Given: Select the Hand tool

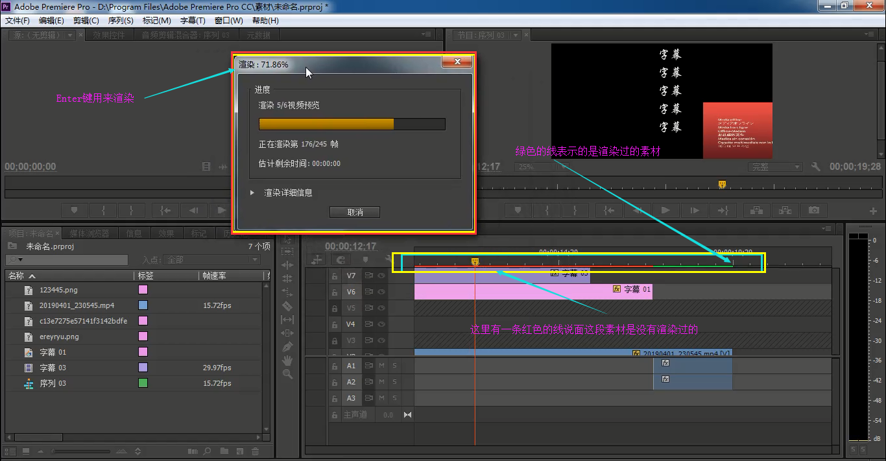Looking at the screenshot, I should tap(287, 360).
